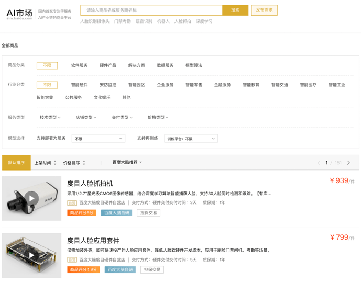The width and height of the screenshot is (361, 283).
Task: Filter industry by 文化娱乐
Action: coord(102,98)
